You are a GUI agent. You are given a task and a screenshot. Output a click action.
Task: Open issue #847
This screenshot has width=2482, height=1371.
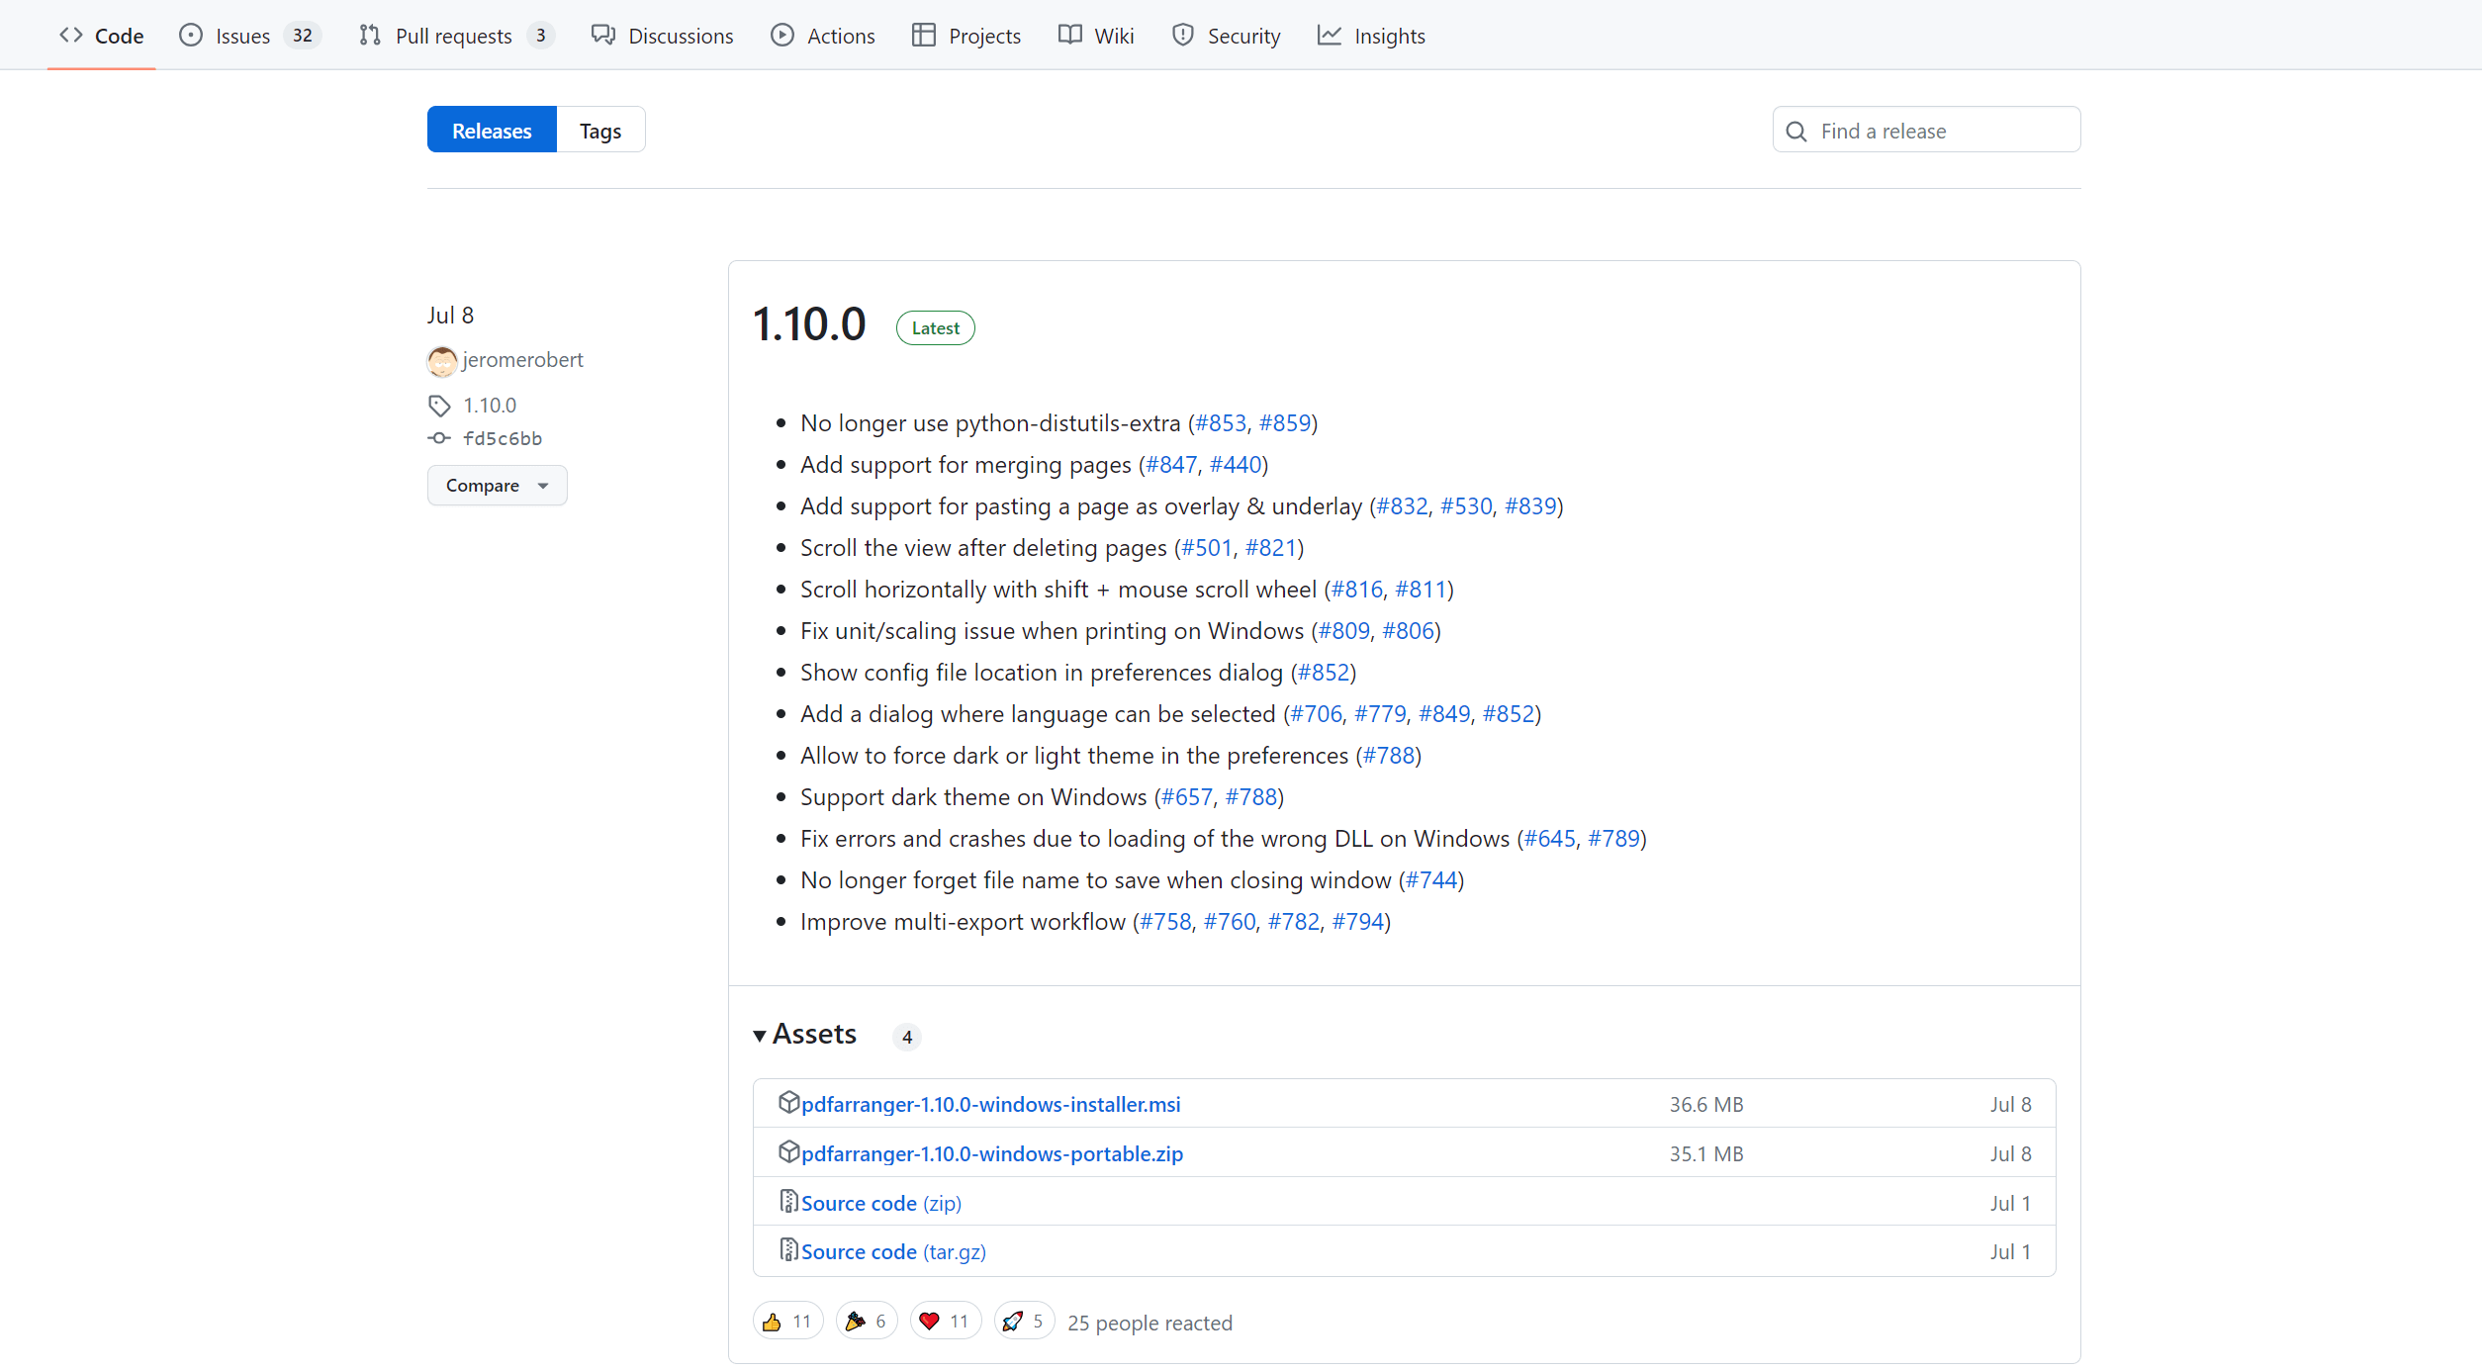click(1171, 465)
